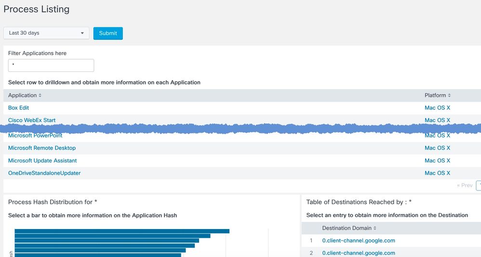Select the Cisco WebEx Start application

32,121
